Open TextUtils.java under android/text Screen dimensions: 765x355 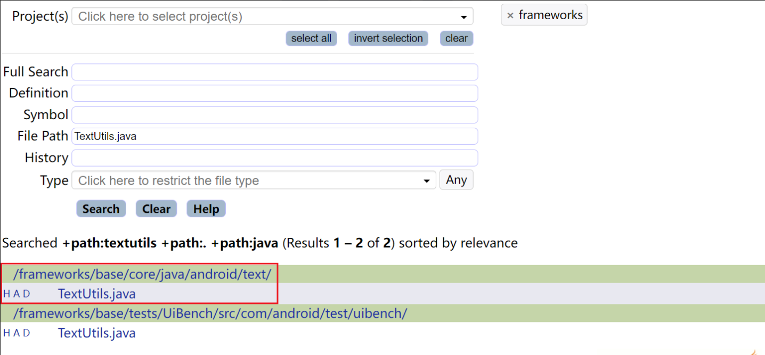(x=96, y=294)
